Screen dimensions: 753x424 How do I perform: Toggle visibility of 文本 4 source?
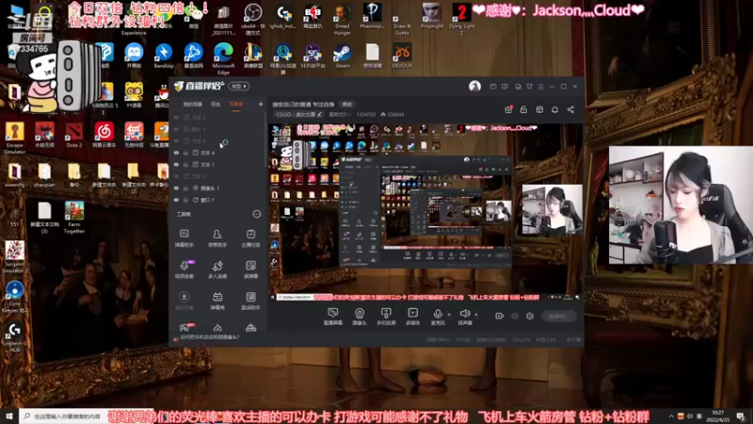(176, 153)
